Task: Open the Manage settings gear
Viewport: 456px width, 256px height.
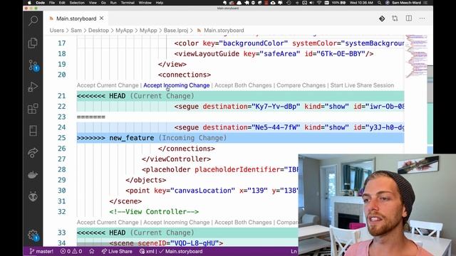Action: click(33, 235)
